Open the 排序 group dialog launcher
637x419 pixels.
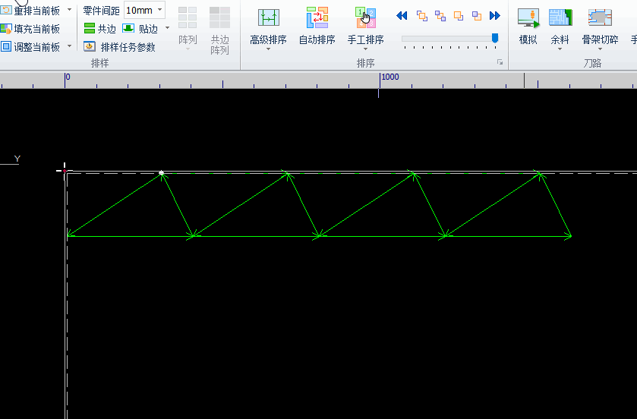[500, 63]
